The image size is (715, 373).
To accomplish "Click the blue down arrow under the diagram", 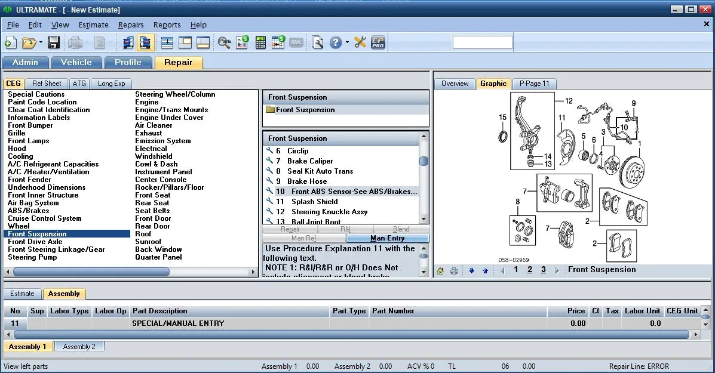I will coord(471,270).
